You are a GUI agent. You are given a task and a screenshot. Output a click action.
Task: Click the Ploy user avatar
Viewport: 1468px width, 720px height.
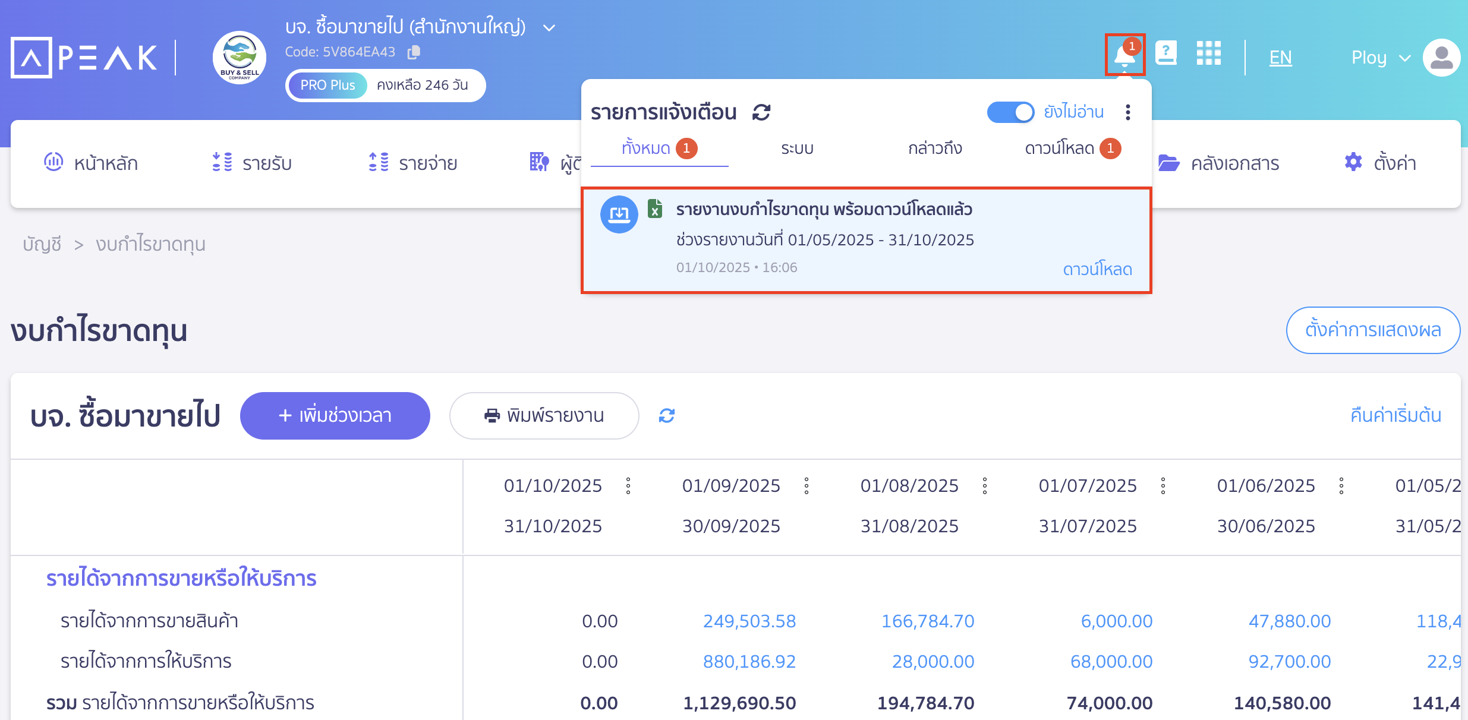[1441, 58]
